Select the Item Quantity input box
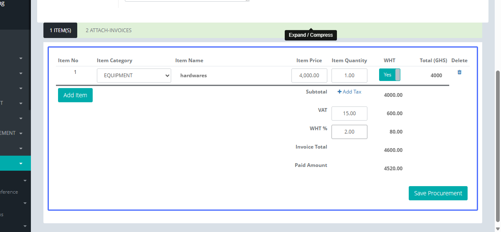 (349, 76)
